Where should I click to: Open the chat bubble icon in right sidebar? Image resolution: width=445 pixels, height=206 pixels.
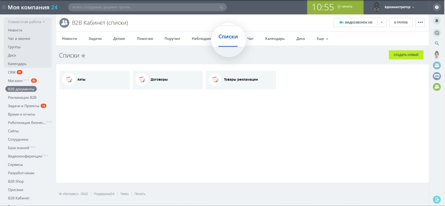click(x=437, y=33)
